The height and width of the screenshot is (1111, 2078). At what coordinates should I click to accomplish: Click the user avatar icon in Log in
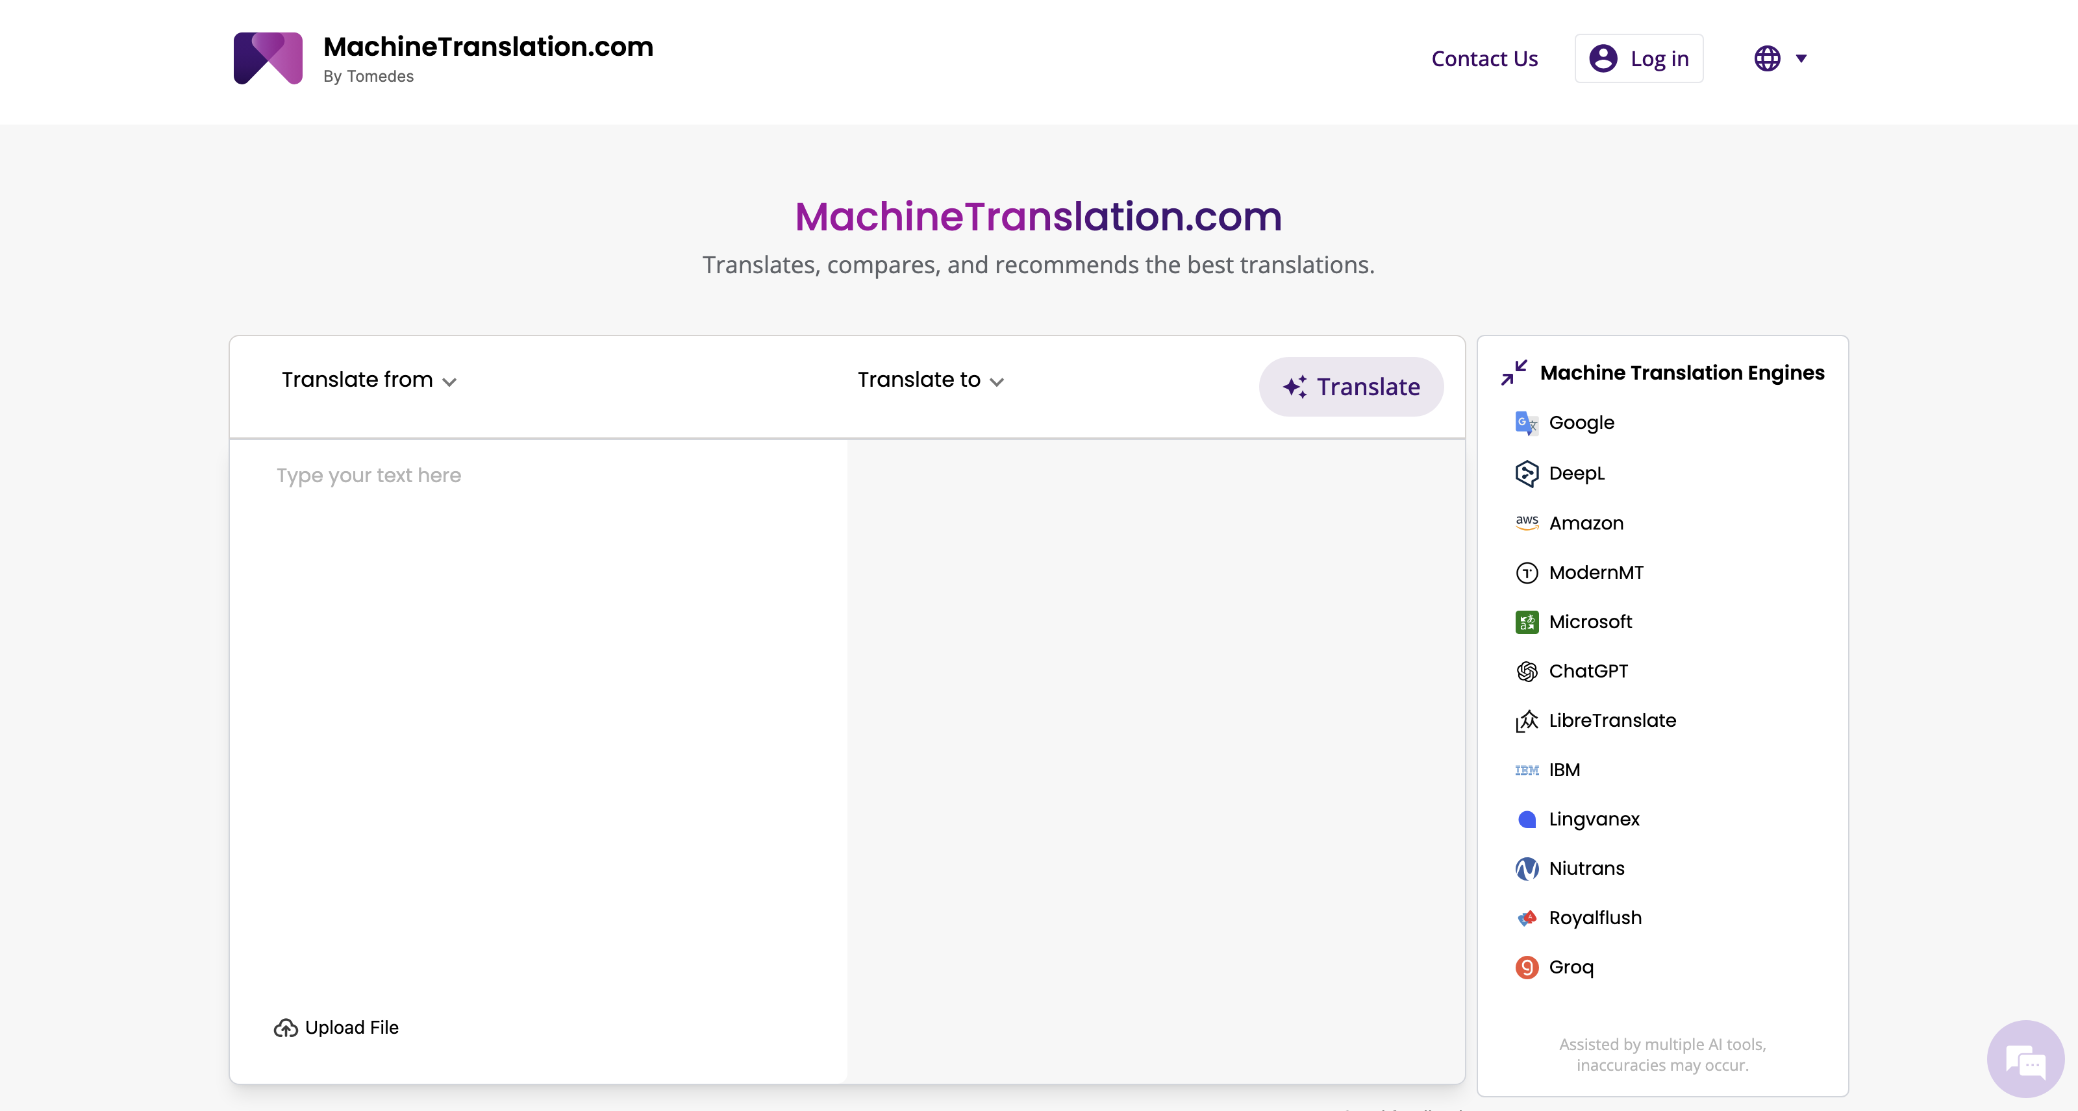pyautogui.click(x=1603, y=58)
